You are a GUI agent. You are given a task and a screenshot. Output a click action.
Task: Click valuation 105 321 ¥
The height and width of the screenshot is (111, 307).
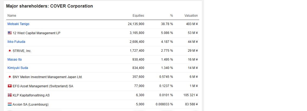(x=191, y=95)
